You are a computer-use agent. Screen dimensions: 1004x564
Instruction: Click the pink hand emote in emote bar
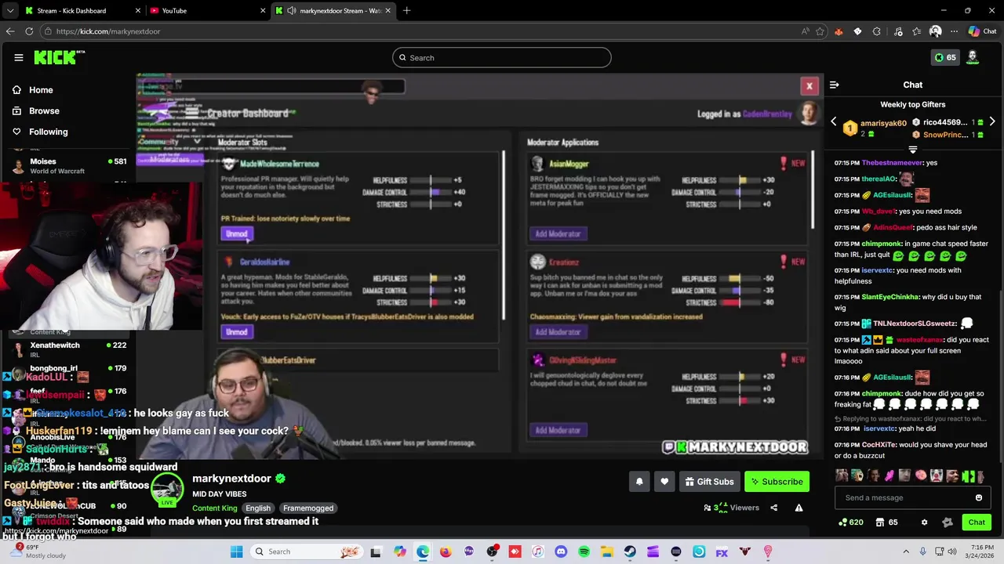click(889, 475)
